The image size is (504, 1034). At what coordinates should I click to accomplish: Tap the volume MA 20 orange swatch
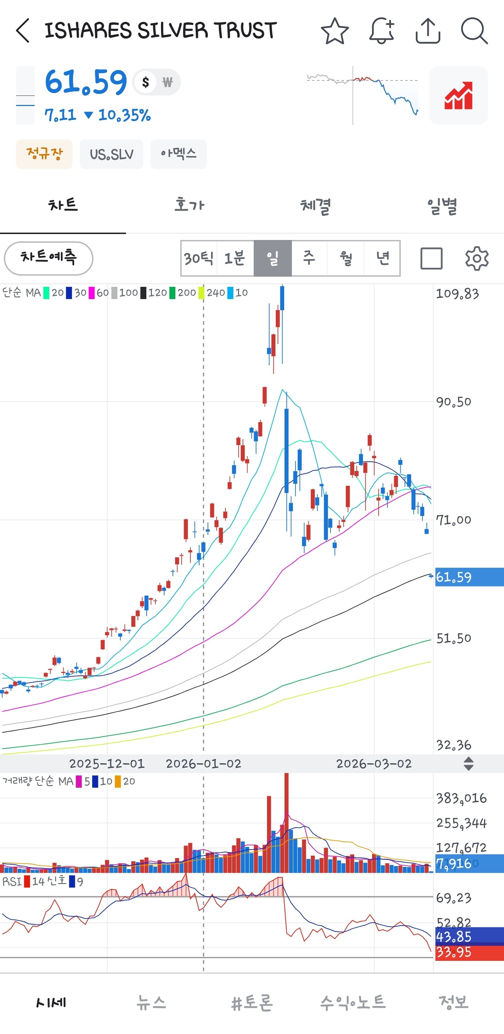tap(118, 781)
